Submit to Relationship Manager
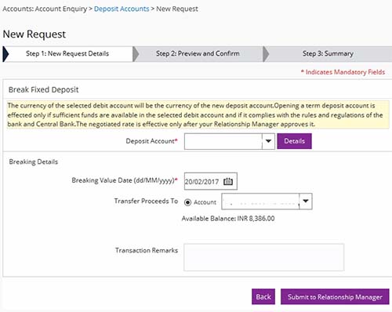Viewport: 392px width, 312px height. (335, 296)
